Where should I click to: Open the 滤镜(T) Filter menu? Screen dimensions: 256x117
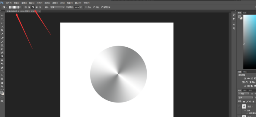55,3
